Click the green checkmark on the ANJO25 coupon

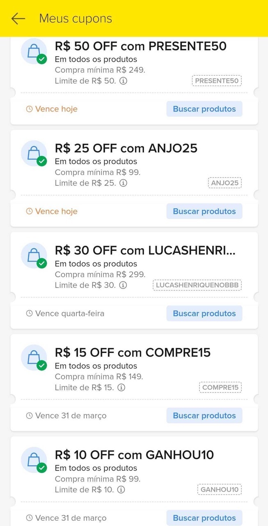pos(41,161)
